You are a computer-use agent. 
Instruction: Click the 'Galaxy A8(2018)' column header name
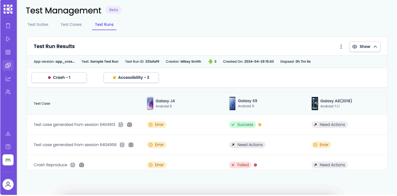[336, 101]
